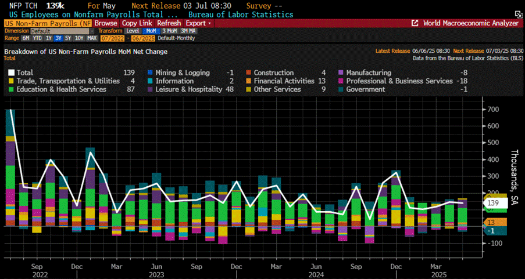Select the 3M MA transform option
525x279 pixels.
click(187, 31)
